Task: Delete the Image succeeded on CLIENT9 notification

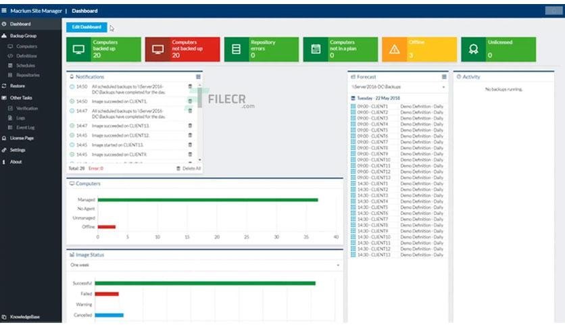Action: 190,155
